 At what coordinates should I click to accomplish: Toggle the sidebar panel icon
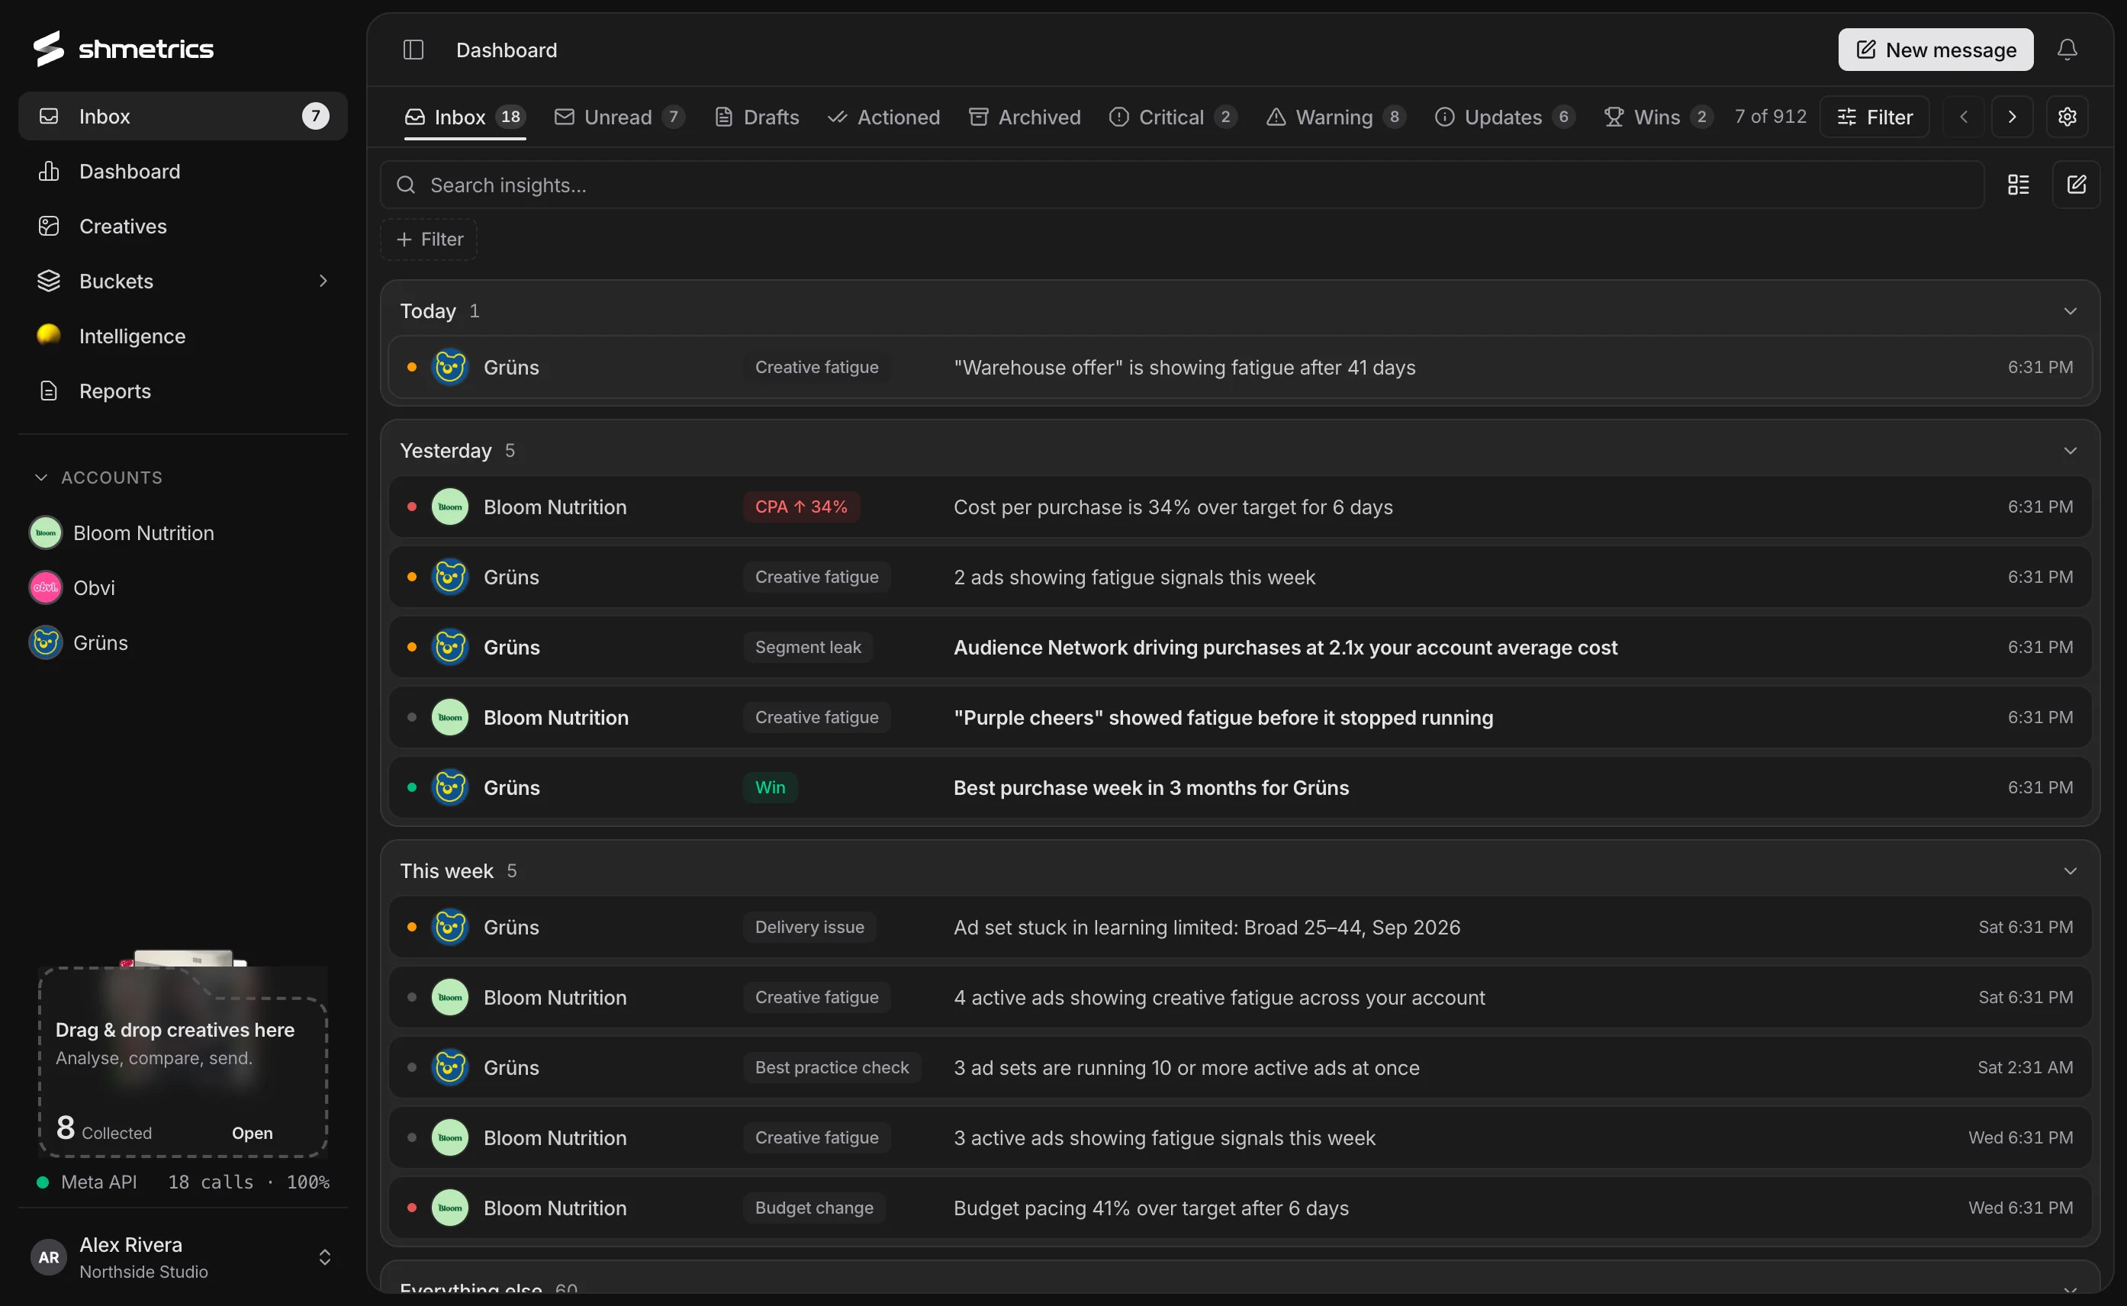tap(413, 50)
